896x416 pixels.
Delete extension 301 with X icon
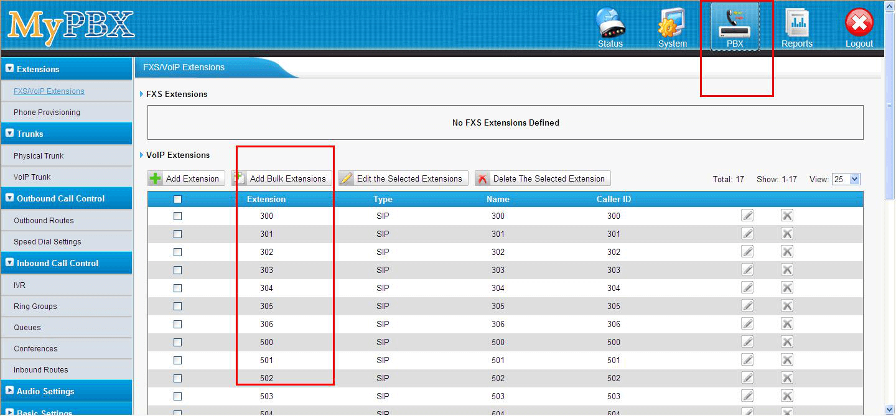point(787,234)
